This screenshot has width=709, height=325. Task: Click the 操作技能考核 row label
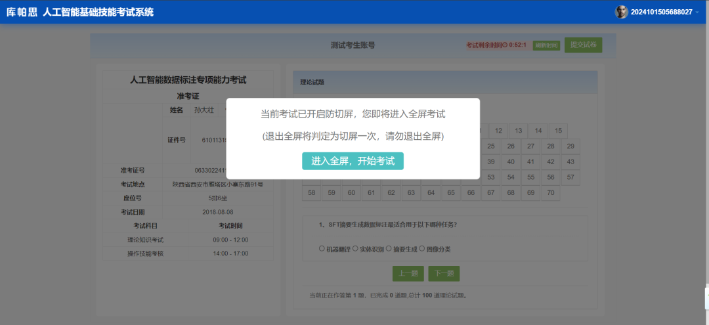click(x=146, y=253)
